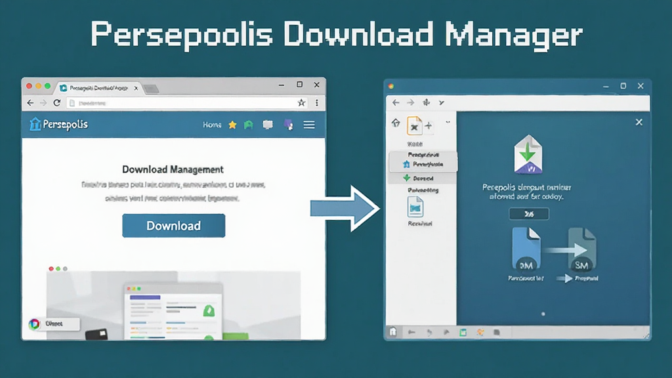Go forward in the browser window

coord(43,103)
